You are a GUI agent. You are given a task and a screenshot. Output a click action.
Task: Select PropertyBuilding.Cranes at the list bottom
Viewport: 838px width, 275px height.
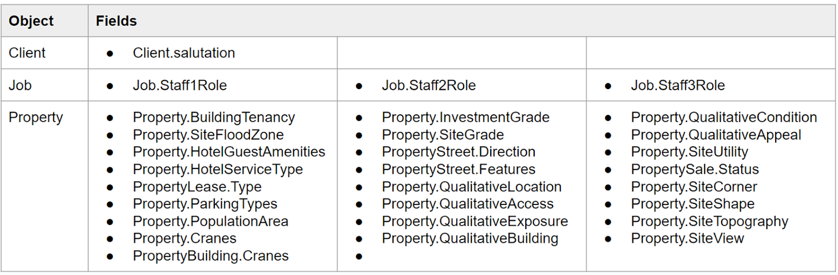click(x=211, y=256)
